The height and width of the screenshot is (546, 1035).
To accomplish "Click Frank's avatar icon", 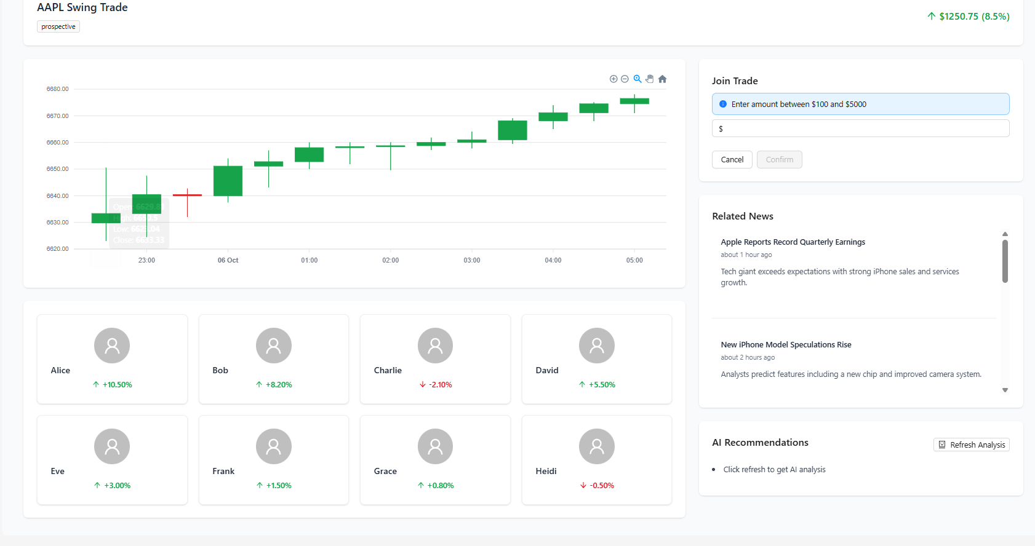I will point(274,446).
